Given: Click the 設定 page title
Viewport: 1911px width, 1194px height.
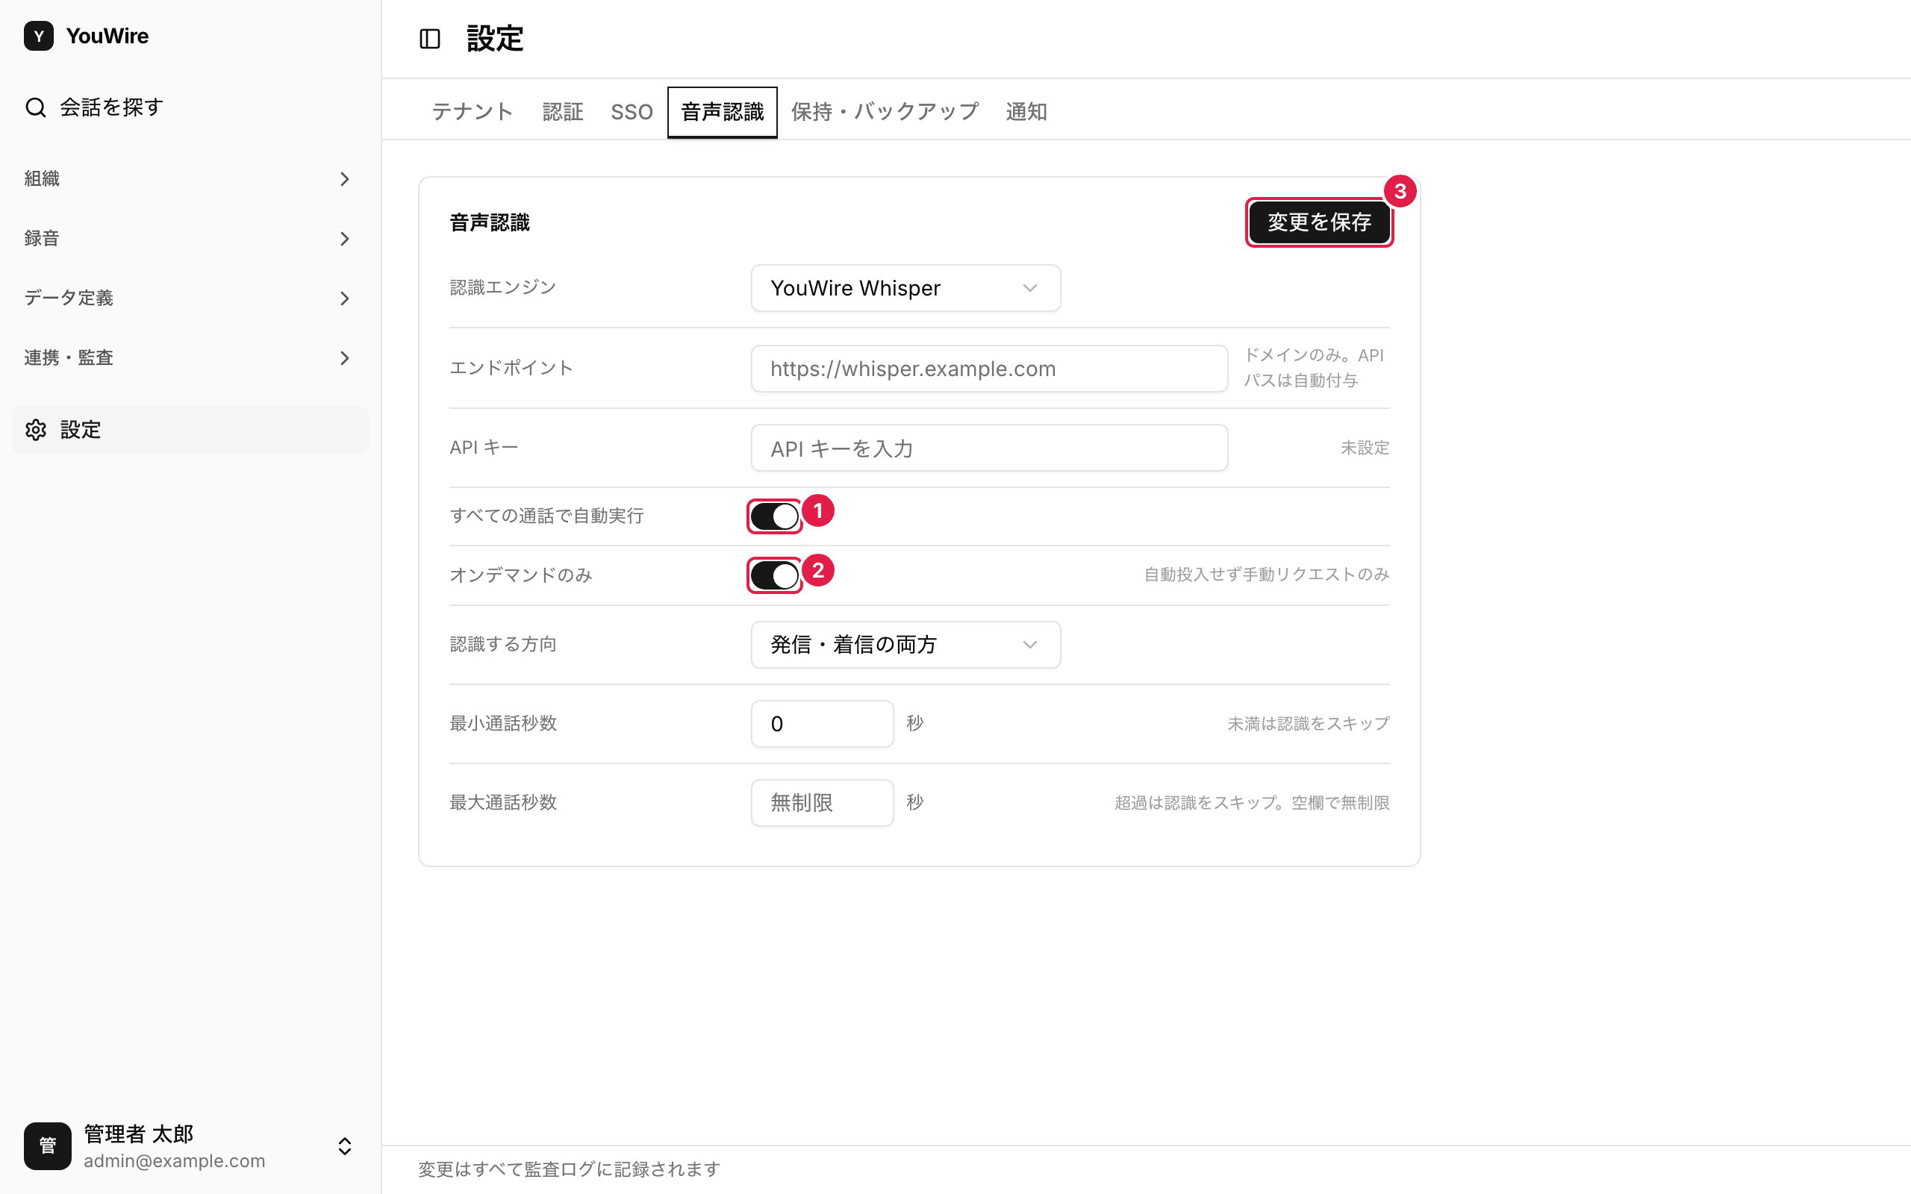Looking at the screenshot, I should point(495,39).
